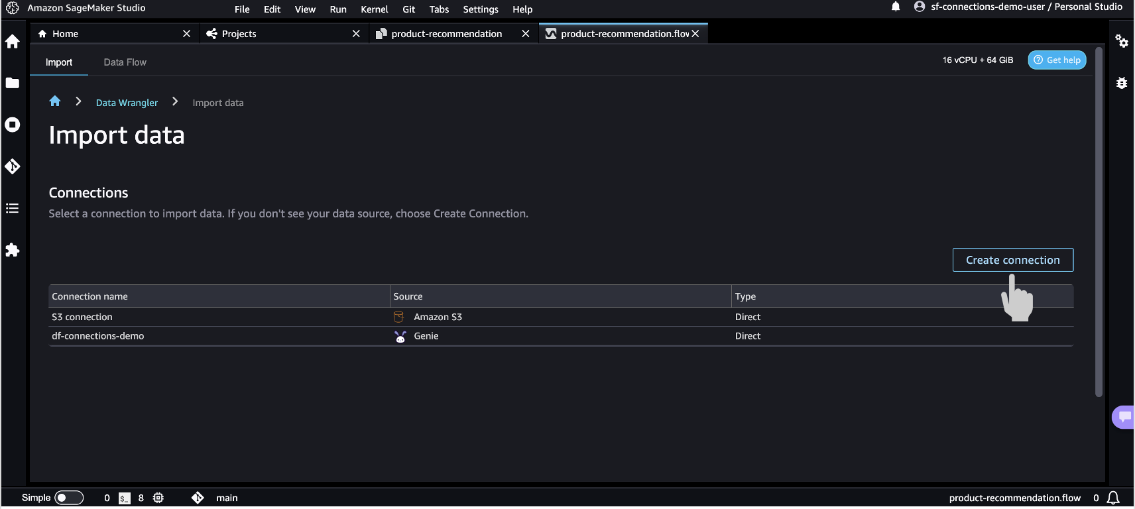
Task: Open the Settings menu
Action: (x=481, y=9)
